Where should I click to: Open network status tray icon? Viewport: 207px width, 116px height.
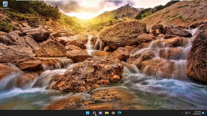pos(186,113)
